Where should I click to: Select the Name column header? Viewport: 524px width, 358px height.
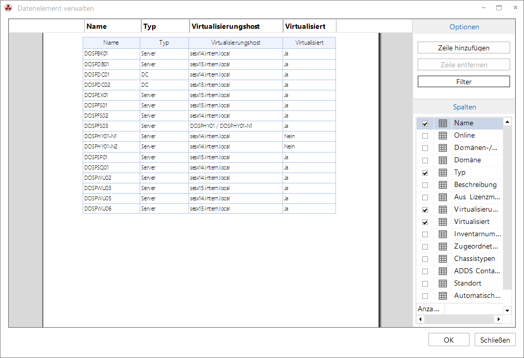click(113, 26)
